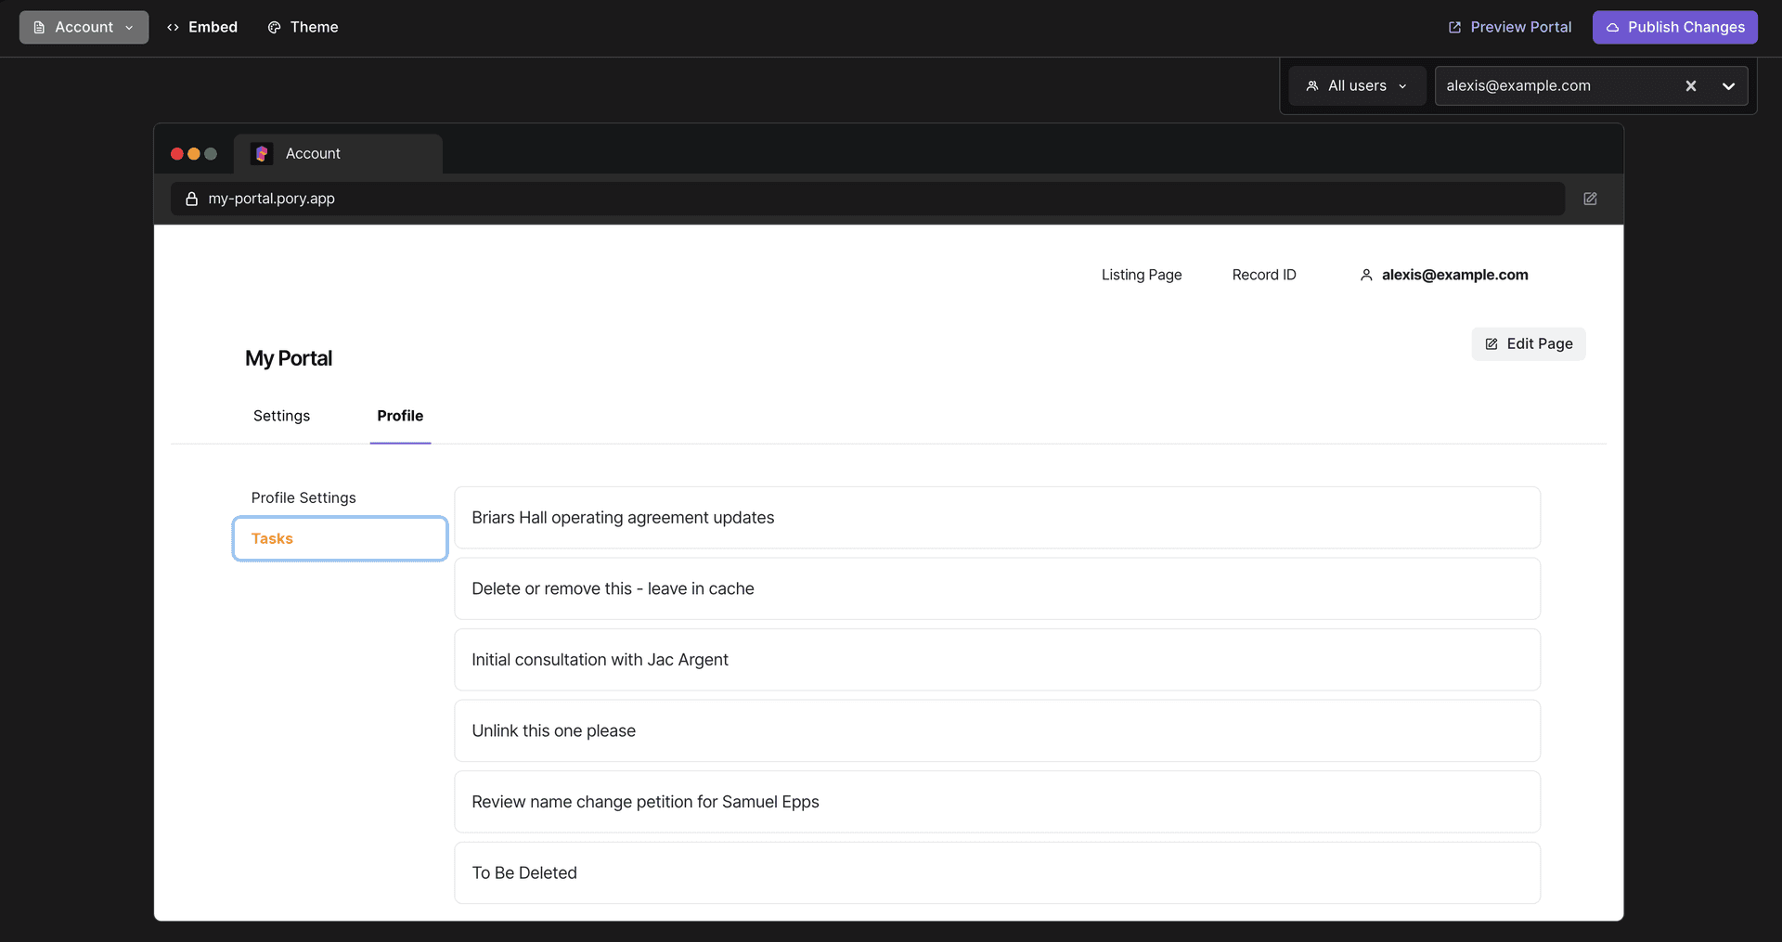This screenshot has width=1782, height=942.
Task: Click the portal logo icon in tab
Action: pyautogui.click(x=262, y=154)
